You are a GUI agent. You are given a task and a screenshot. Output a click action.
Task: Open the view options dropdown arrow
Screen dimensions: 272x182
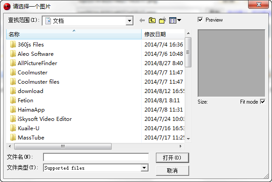[179, 20]
